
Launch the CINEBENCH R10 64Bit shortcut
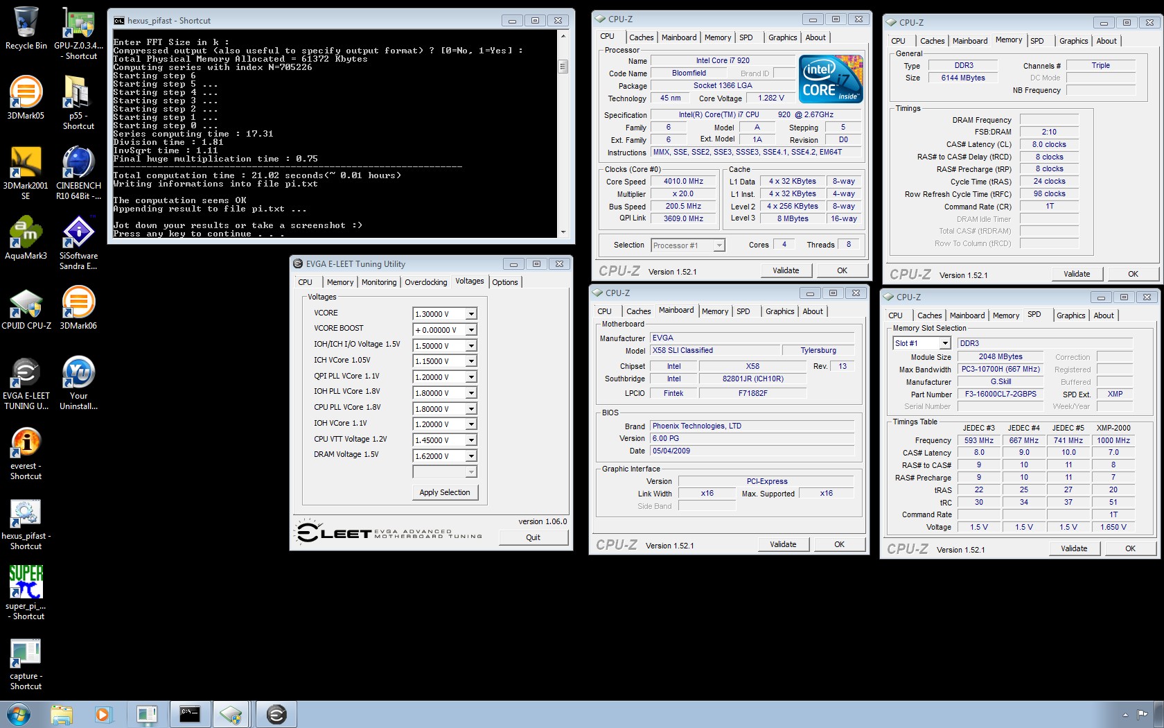(x=78, y=173)
